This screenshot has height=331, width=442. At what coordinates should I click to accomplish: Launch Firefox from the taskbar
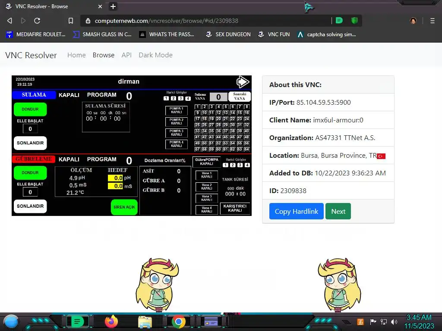pyautogui.click(x=111, y=322)
